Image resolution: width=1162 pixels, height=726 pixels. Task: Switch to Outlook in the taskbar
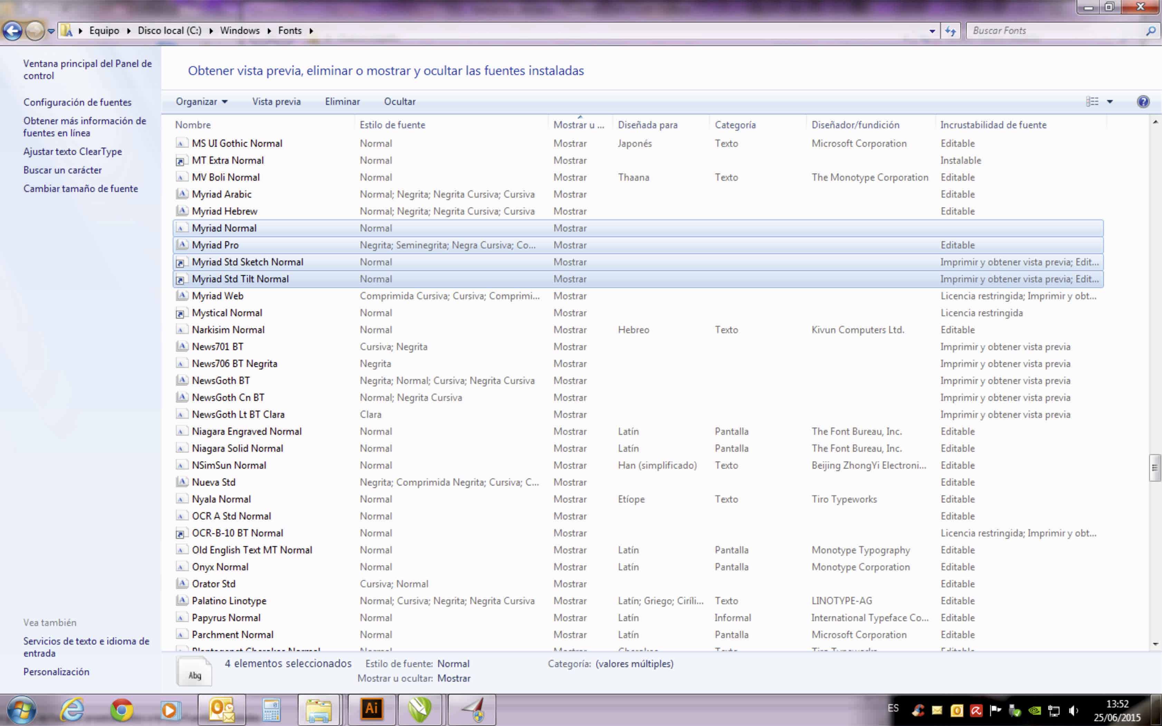221,710
